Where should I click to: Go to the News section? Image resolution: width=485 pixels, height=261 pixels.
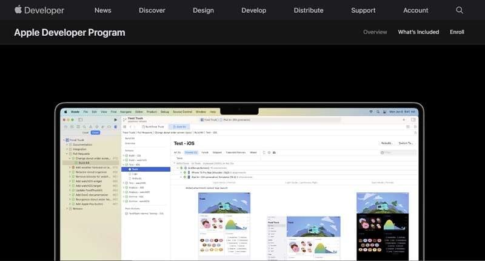point(102,10)
